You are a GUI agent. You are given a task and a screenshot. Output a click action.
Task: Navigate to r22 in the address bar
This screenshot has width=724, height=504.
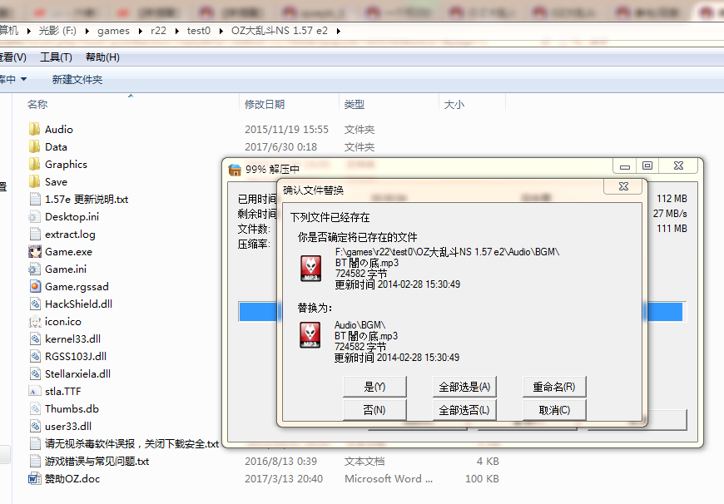[158, 31]
